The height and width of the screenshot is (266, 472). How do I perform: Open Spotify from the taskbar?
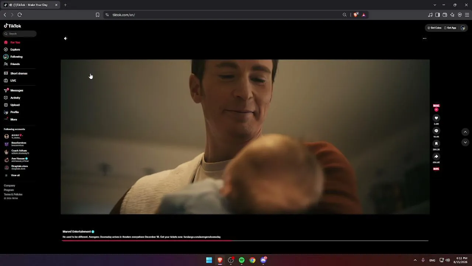pyautogui.click(x=242, y=260)
